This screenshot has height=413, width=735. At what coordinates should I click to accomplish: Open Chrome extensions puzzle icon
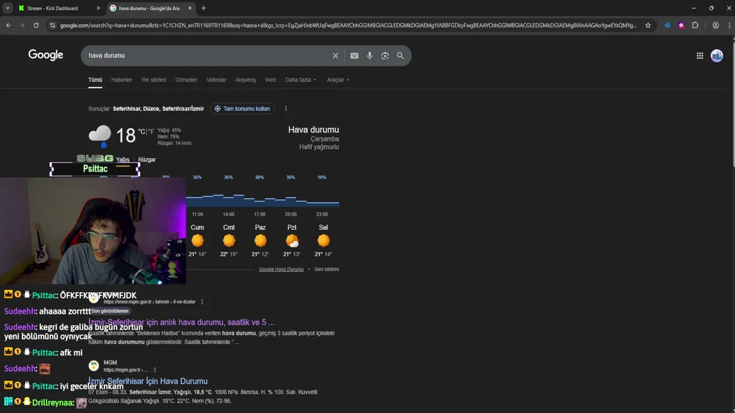pyautogui.click(x=695, y=25)
